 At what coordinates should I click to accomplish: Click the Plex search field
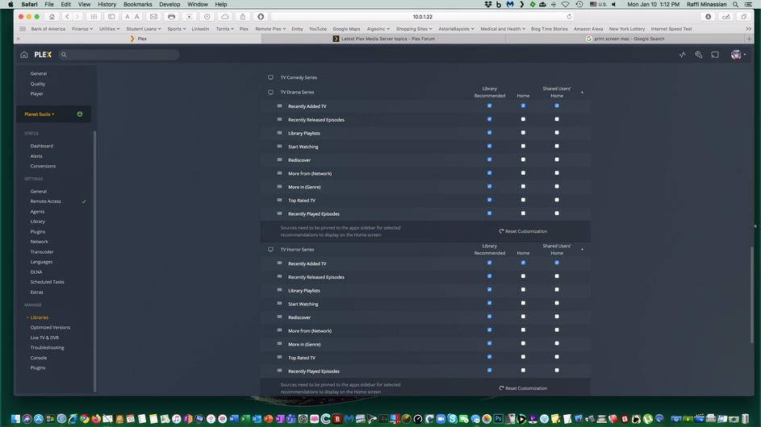(119, 55)
